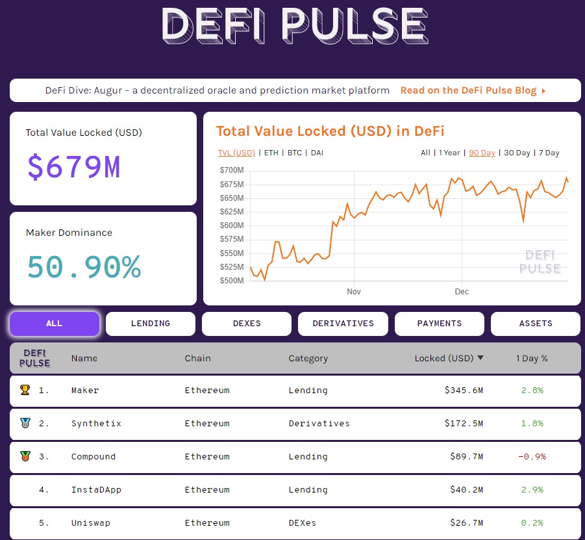Click the silver medal icon beside Synthetix
Screen dimensions: 585x540
[25, 423]
